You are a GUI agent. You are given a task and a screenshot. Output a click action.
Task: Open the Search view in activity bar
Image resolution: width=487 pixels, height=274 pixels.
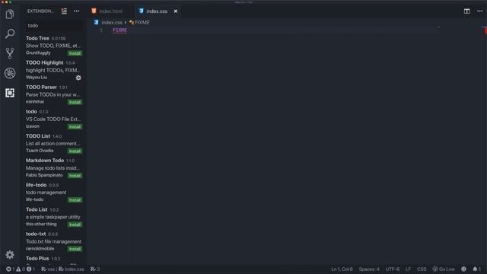(x=10, y=33)
